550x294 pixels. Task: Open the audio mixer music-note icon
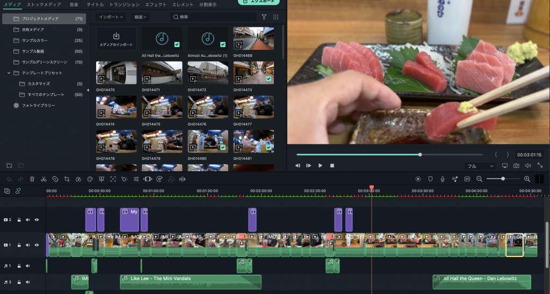point(455,179)
